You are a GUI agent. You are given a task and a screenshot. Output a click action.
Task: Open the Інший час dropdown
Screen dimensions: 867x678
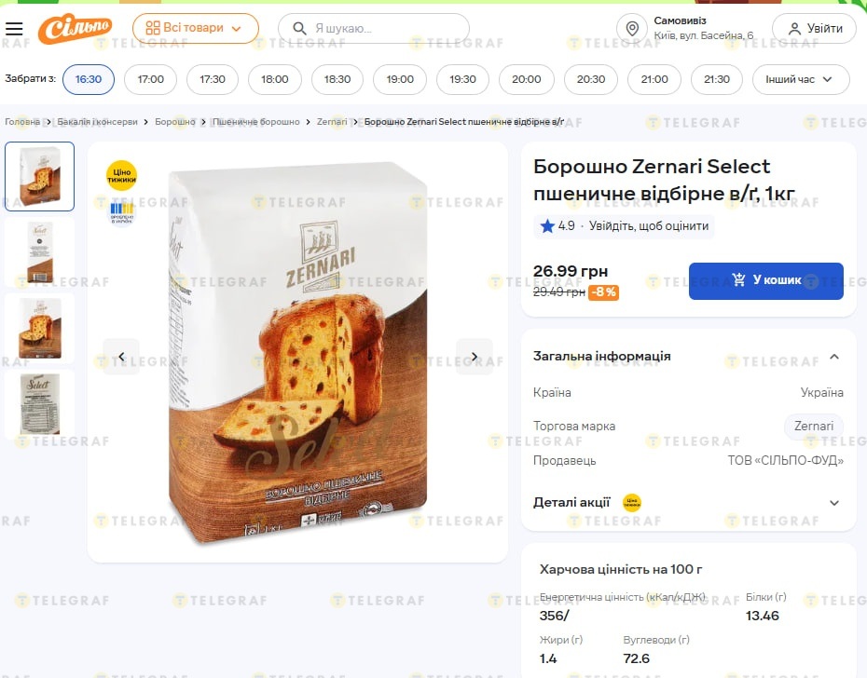click(x=800, y=79)
